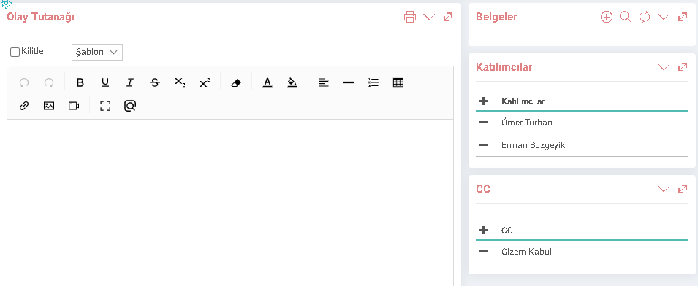Screen dimensions: 698x286
Task: Enable the Kilitle checkbox
Action: 15,52
